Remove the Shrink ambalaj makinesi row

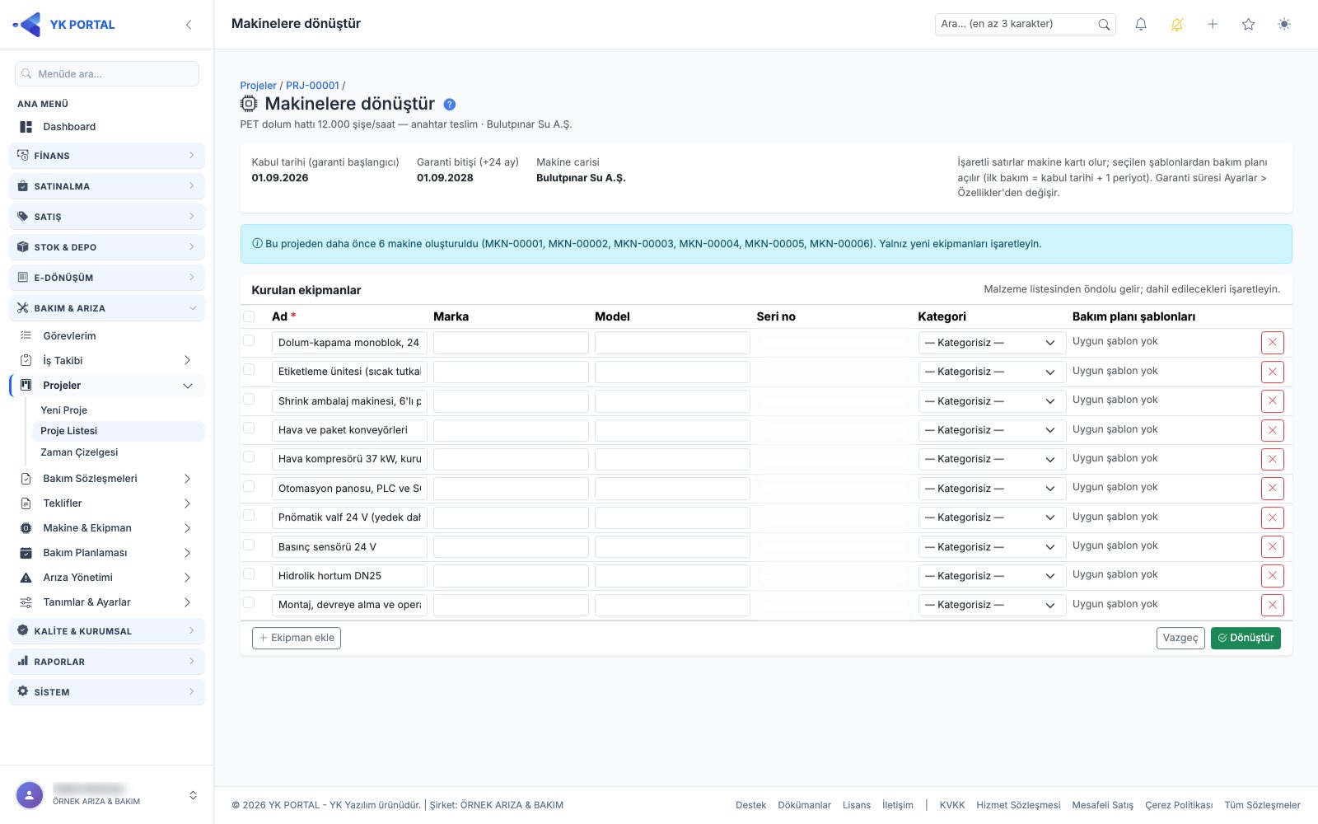1272,401
